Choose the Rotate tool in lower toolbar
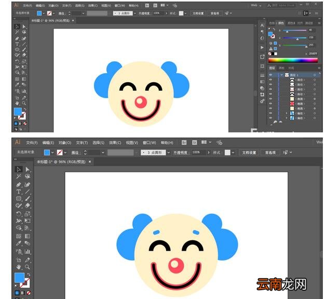The image size is (326, 299). (x=19, y=214)
